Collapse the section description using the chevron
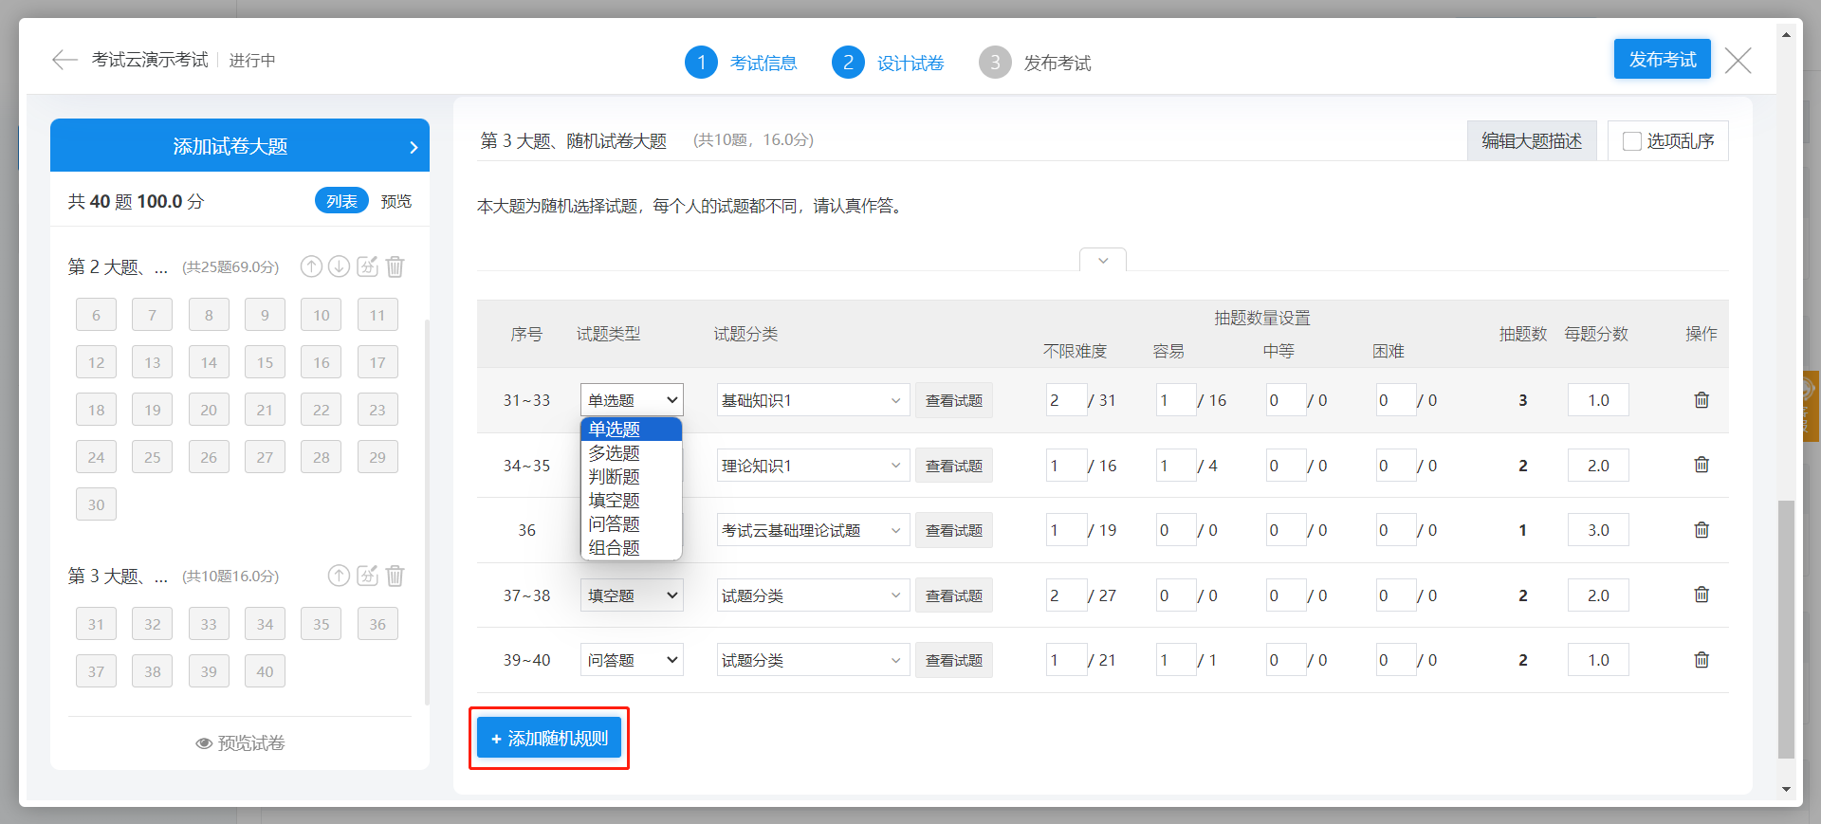 coord(1103,260)
